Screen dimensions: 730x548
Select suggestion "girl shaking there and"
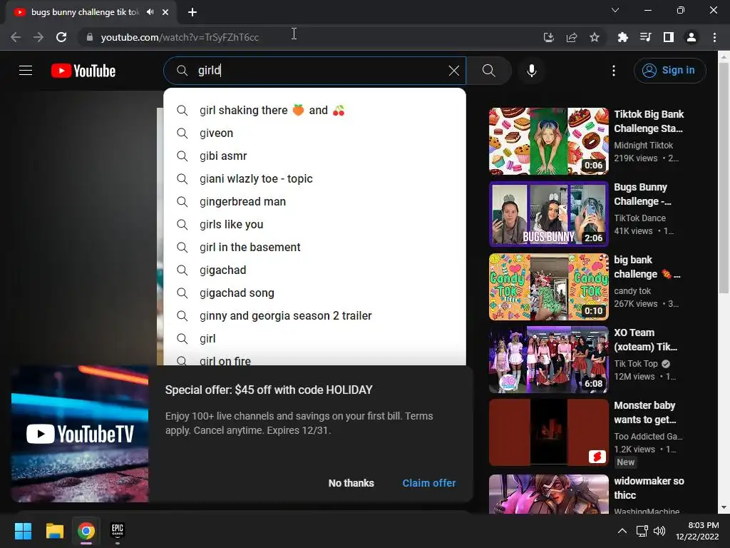[x=314, y=111]
